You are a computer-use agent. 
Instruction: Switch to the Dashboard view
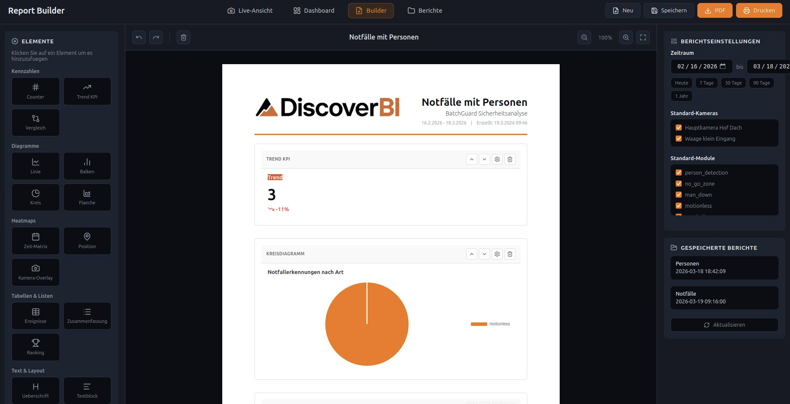click(x=313, y=10)
